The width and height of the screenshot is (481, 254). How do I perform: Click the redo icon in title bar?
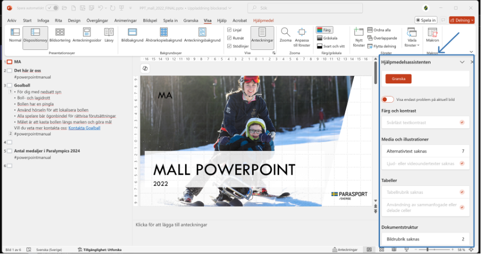coord(113,8)
